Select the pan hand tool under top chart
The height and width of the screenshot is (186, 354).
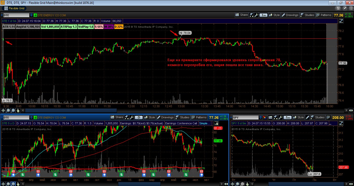[x=18, y=110]
